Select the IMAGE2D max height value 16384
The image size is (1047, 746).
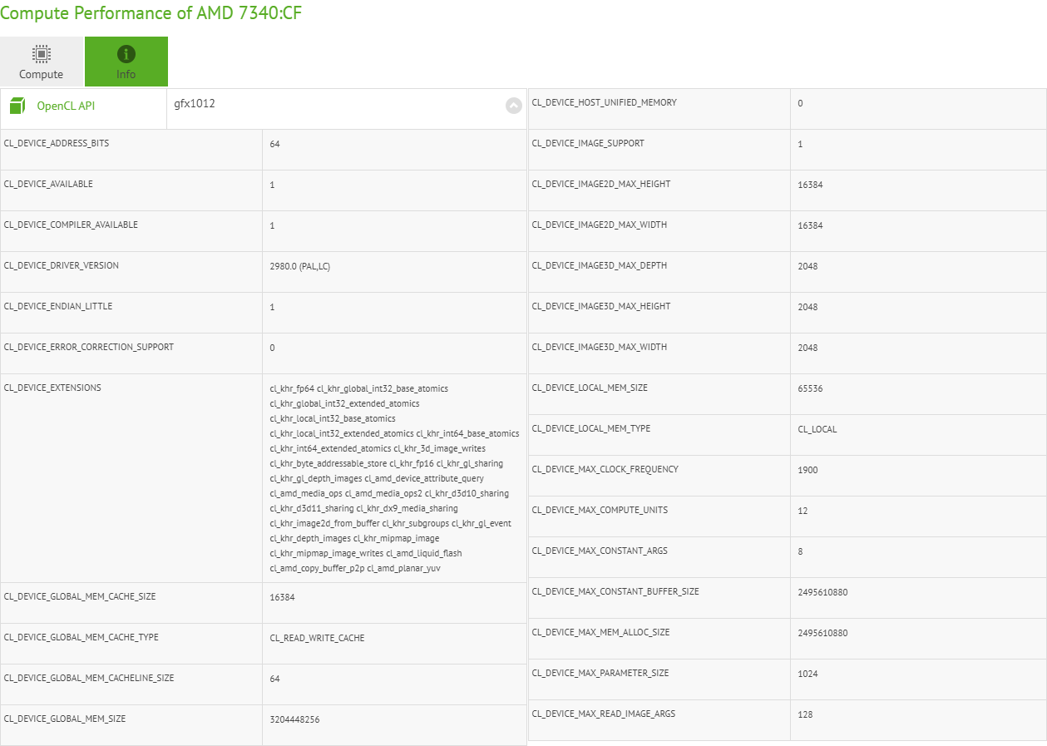[811, 185]
